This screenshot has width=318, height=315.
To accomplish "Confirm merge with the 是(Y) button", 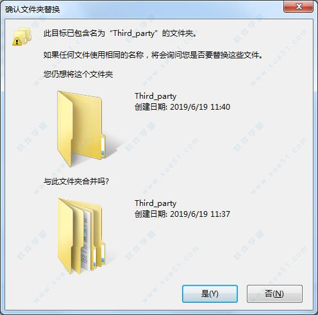I will click(x=210, y=294).
